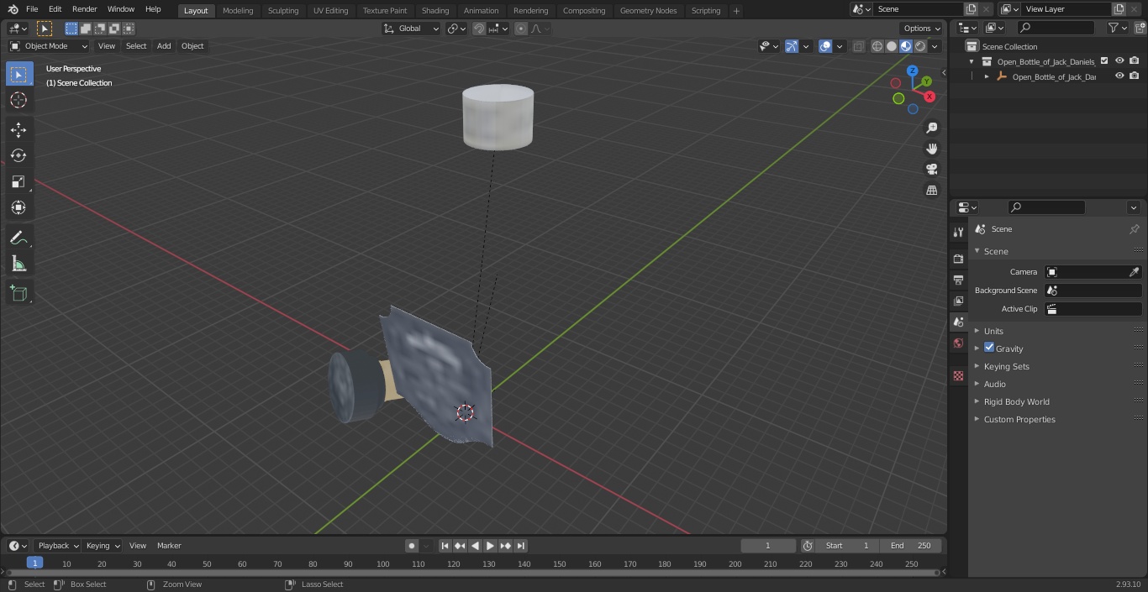
Task: Activate the Add Cube tool
Action: click(x=18, y=294)
